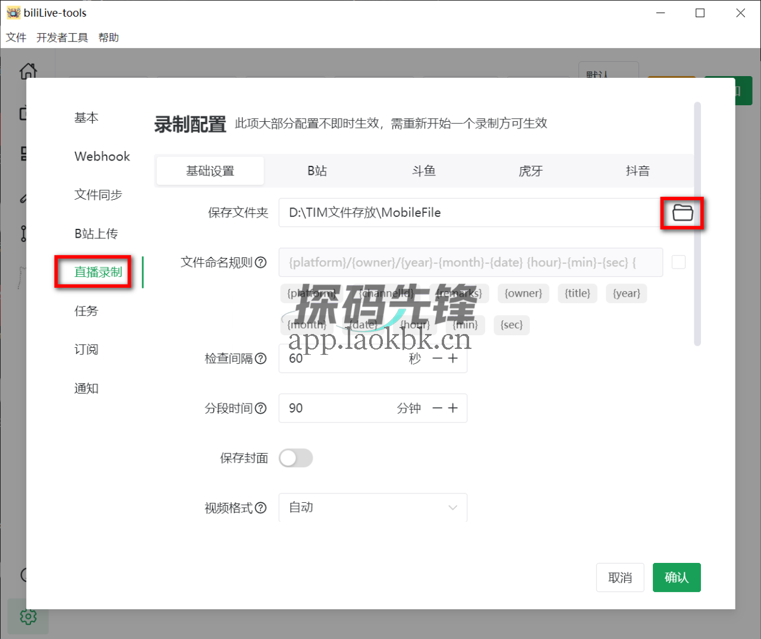Viewport: 761px width, 639px height.
Task: Select 任务 in settings sidebar
Action: click(x=86, y=311)
